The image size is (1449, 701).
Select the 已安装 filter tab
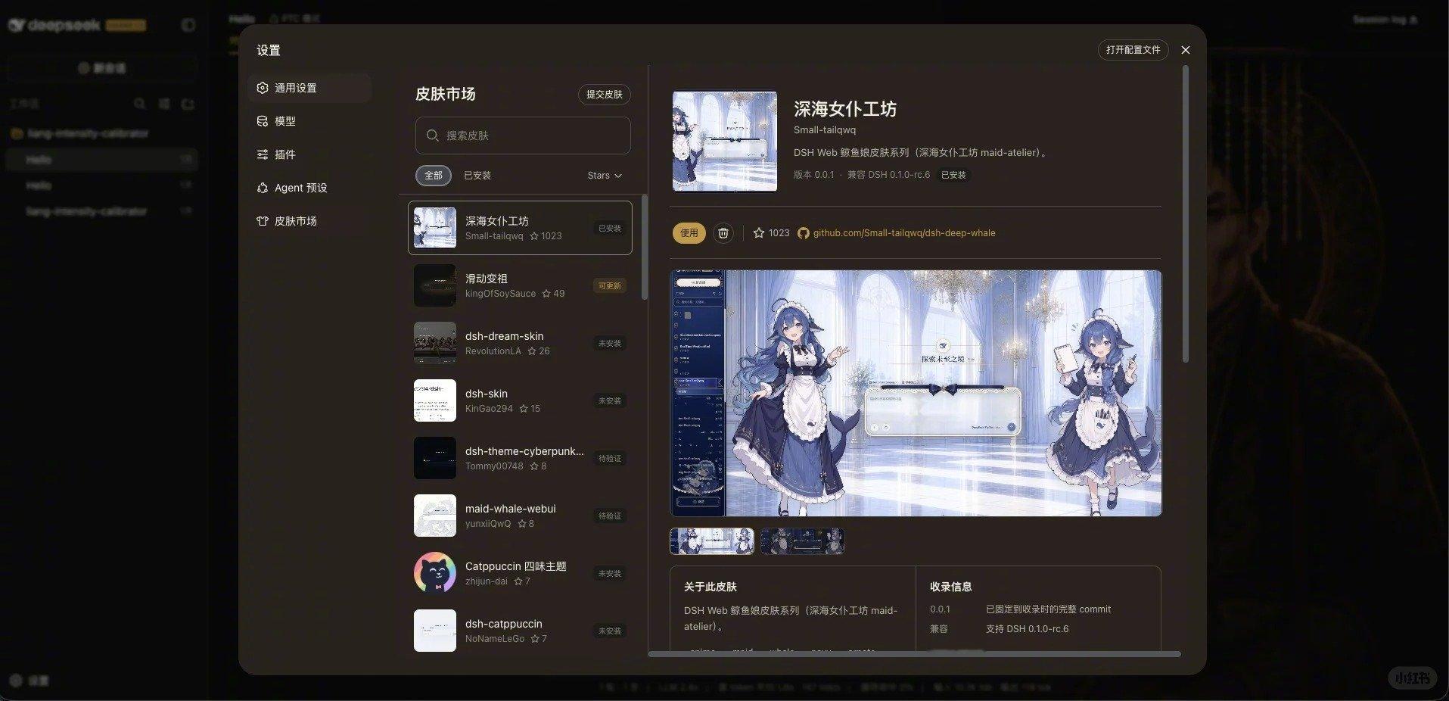(477, 176)
